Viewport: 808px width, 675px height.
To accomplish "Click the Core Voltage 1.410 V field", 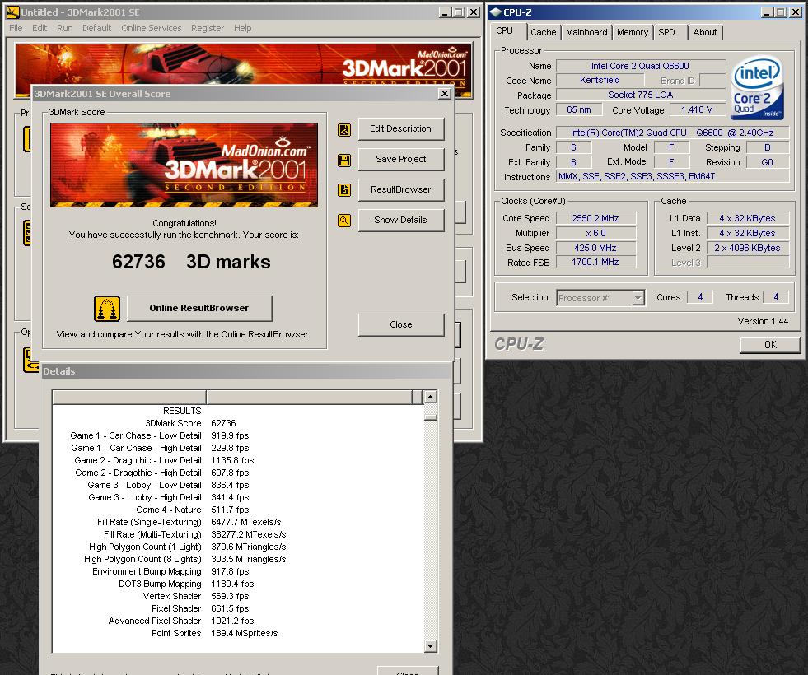I will [697, 109].
